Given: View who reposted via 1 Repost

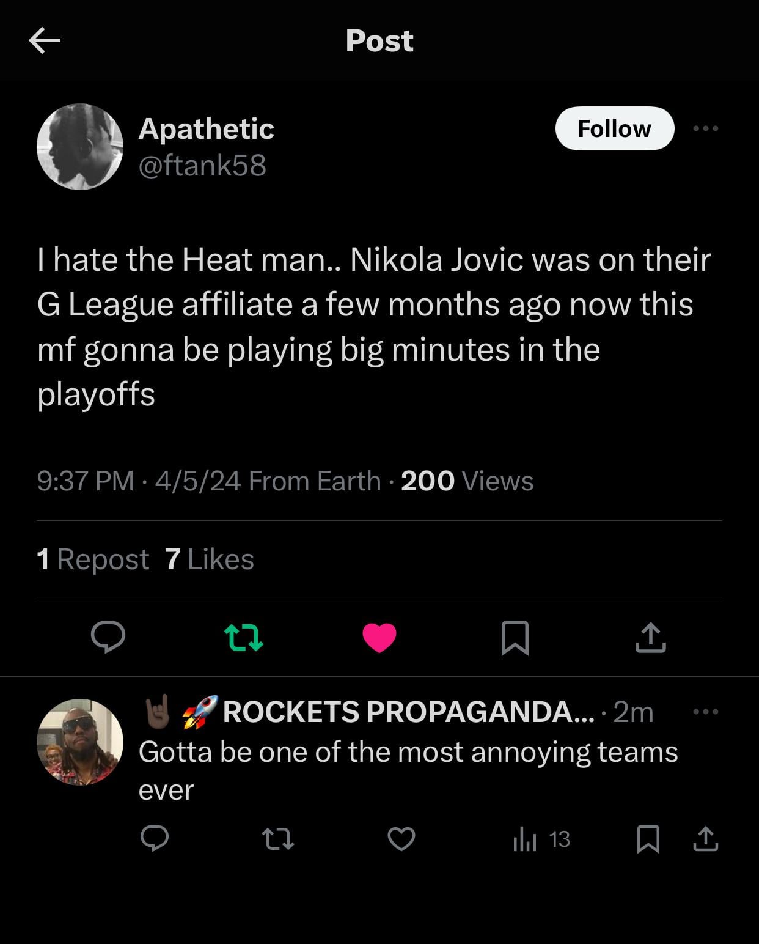Looking at the screenshot, I should click(93, 559).
